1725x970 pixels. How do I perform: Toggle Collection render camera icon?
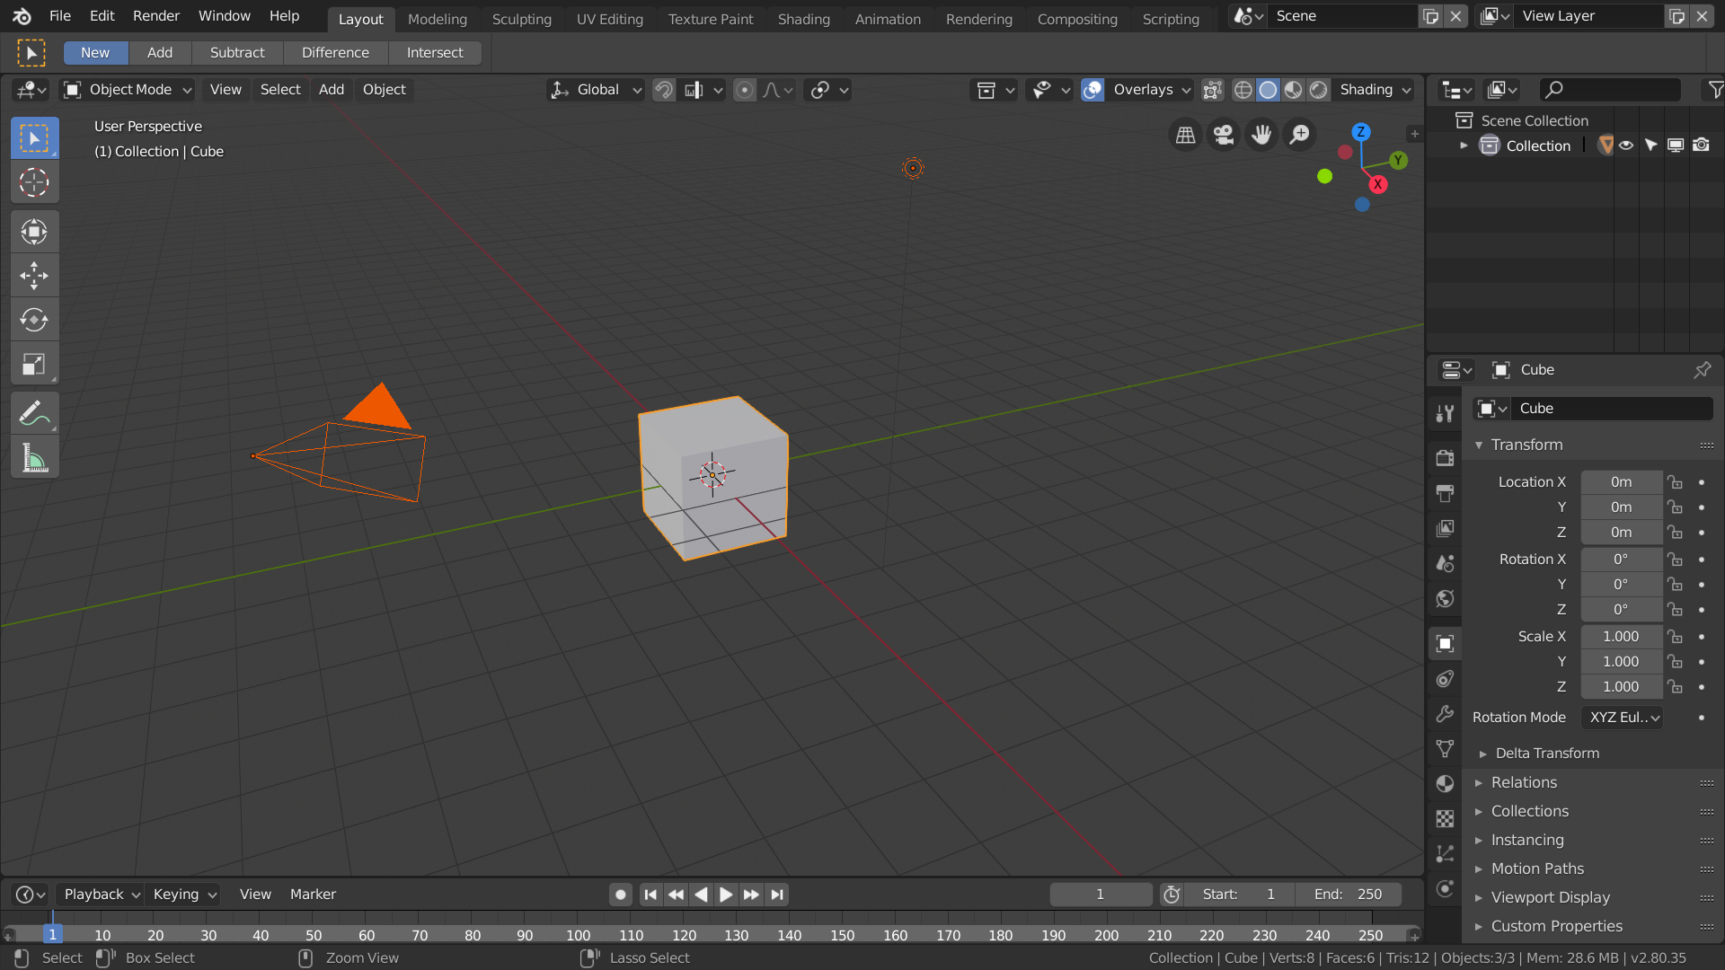pos(1701,145)
